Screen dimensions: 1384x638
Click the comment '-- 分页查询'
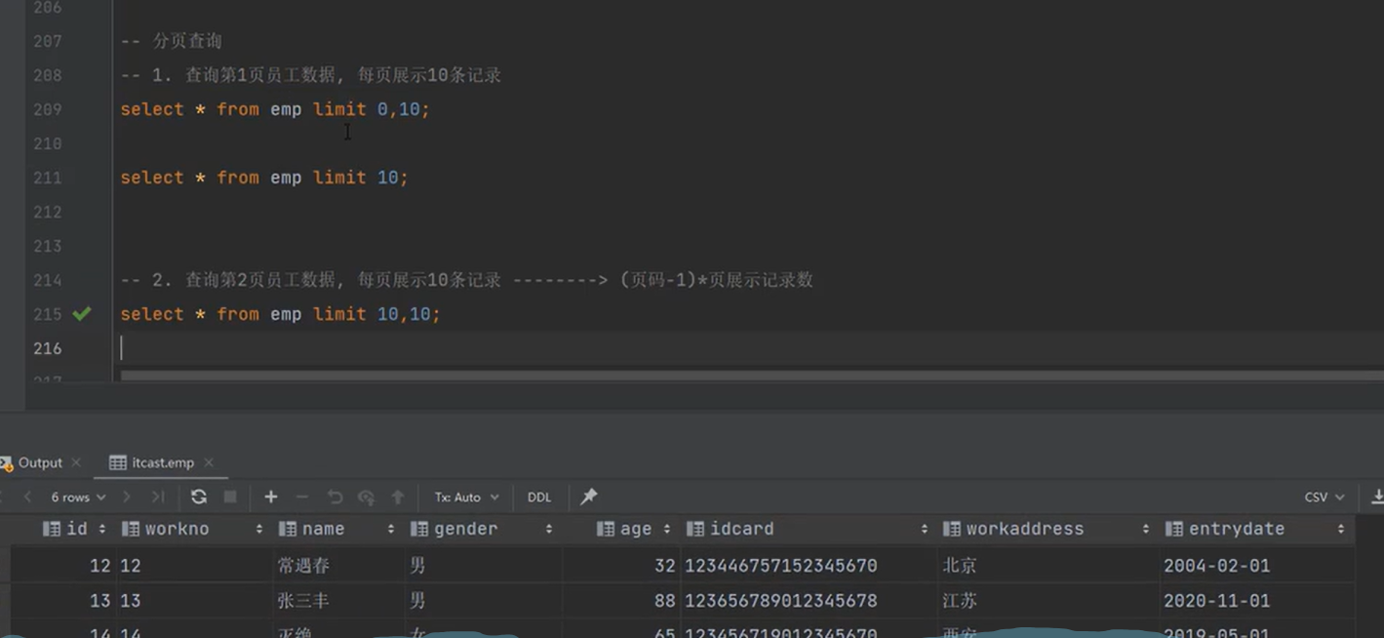[x=172, y=41]
